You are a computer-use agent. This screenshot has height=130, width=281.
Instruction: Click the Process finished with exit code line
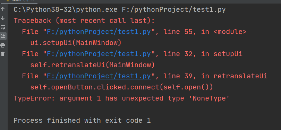pos(82,121)
